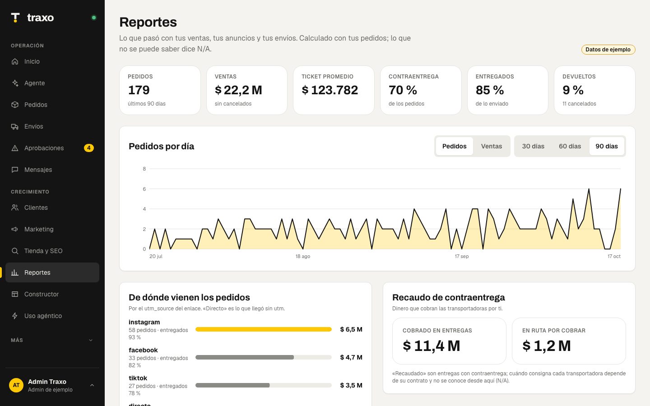The height and width of the screenshot is (406, 650).
Task: Click the instagram yellow progress bar
Action: click(x=264, y=329)
